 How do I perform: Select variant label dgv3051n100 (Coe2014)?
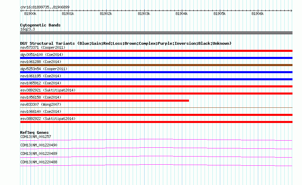[42, 55]
